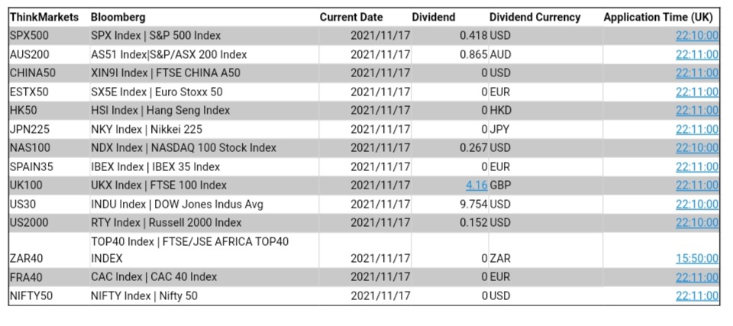
Task: Click the AUS200 row's 22:11:00 time link
Action: [696, 54]
